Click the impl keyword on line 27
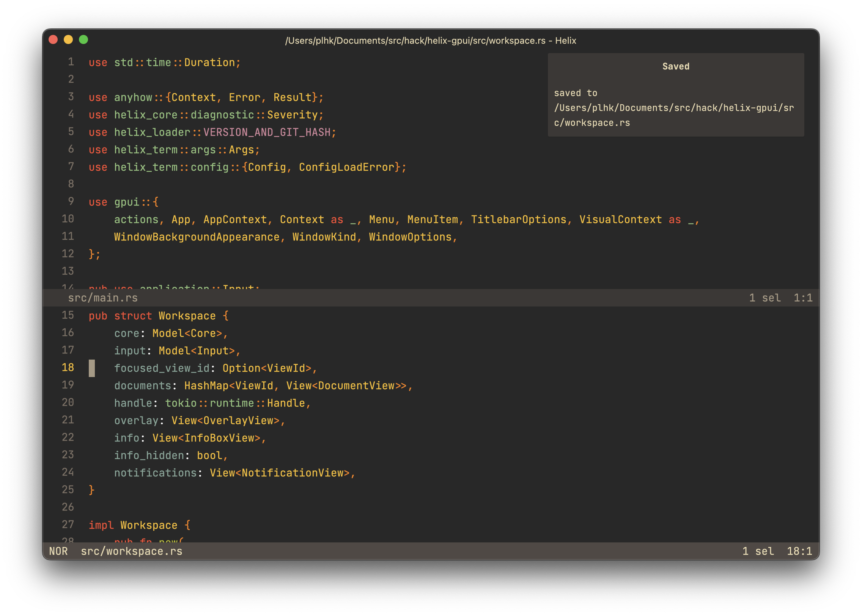 [x=101, y=525]
